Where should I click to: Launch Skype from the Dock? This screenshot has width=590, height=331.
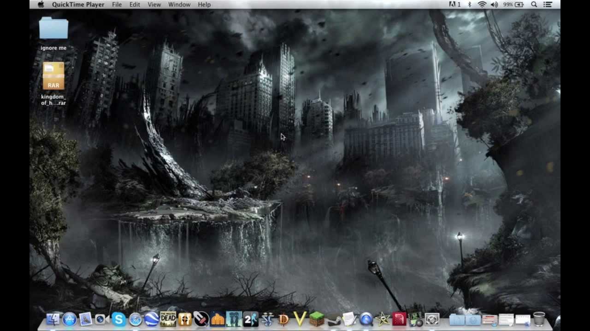coord(118,319)
